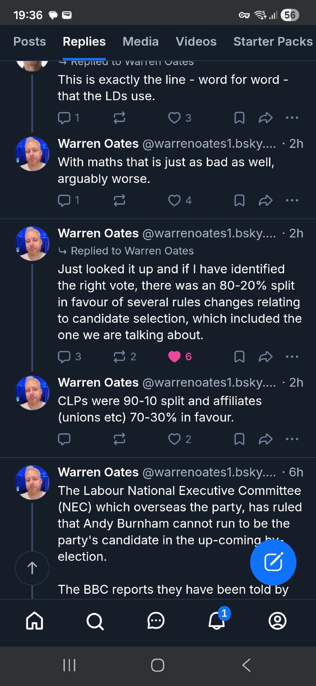Open more options on 80-20% split post
The width and height of the screenshot is (316, 686).
[x=292, y=357]
